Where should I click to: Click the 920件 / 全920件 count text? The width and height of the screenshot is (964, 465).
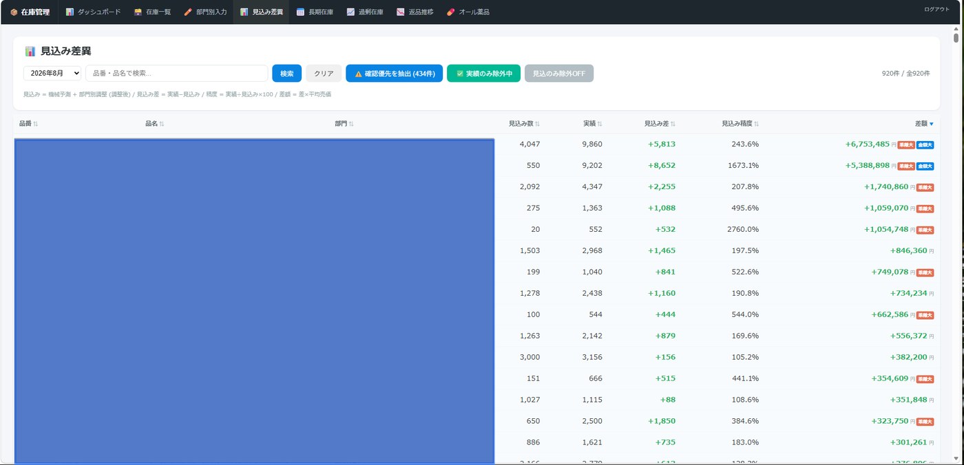(906, 74)
